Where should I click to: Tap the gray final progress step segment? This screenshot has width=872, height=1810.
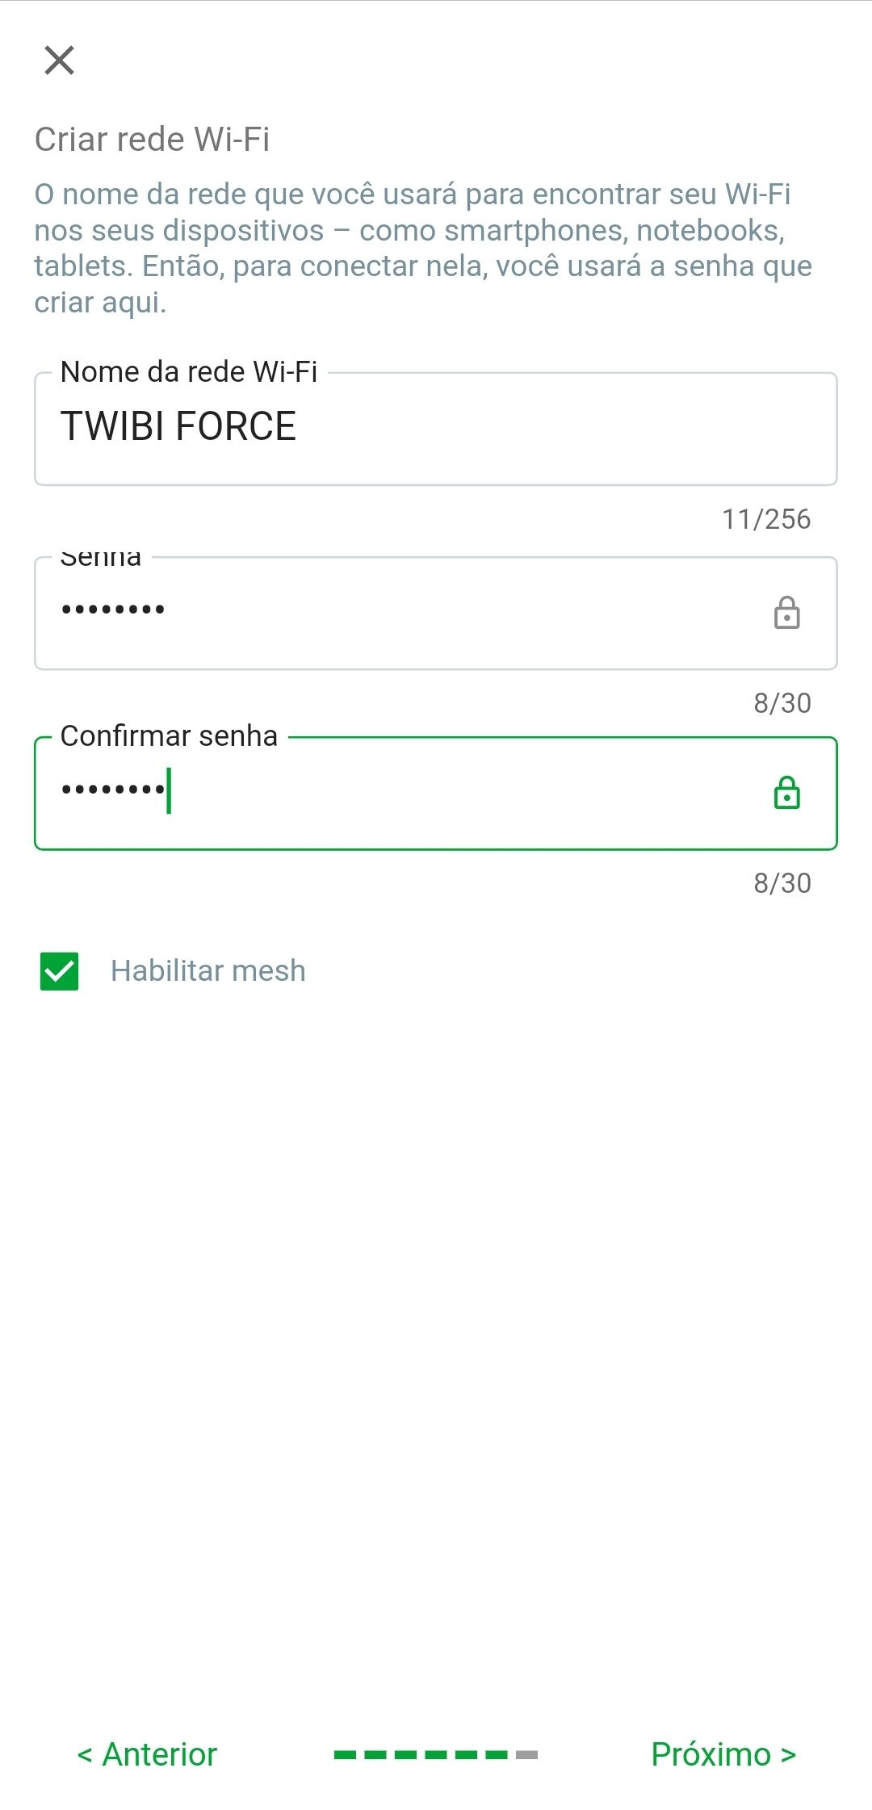click(526, 1754)
